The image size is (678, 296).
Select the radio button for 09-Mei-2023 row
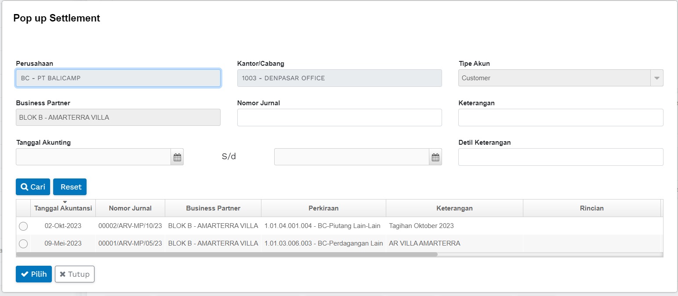[x=23, y=243]
